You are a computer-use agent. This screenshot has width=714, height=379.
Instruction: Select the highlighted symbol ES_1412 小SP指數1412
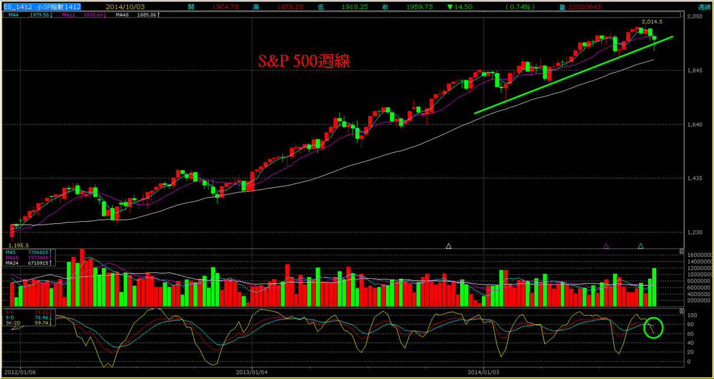pos(41,6)
